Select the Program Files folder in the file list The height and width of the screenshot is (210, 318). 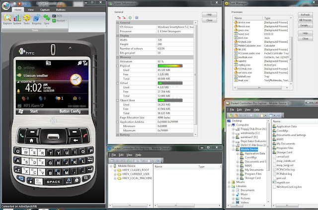pyautogui.click(x=285, y=148)
